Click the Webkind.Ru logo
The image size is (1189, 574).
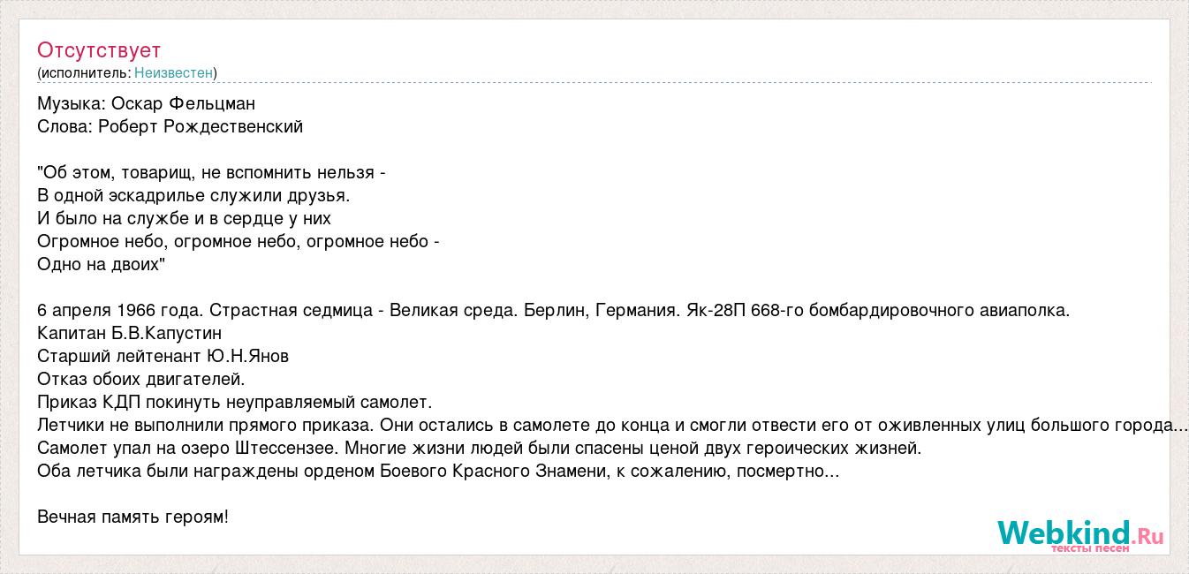click(x=1080, y=533)
